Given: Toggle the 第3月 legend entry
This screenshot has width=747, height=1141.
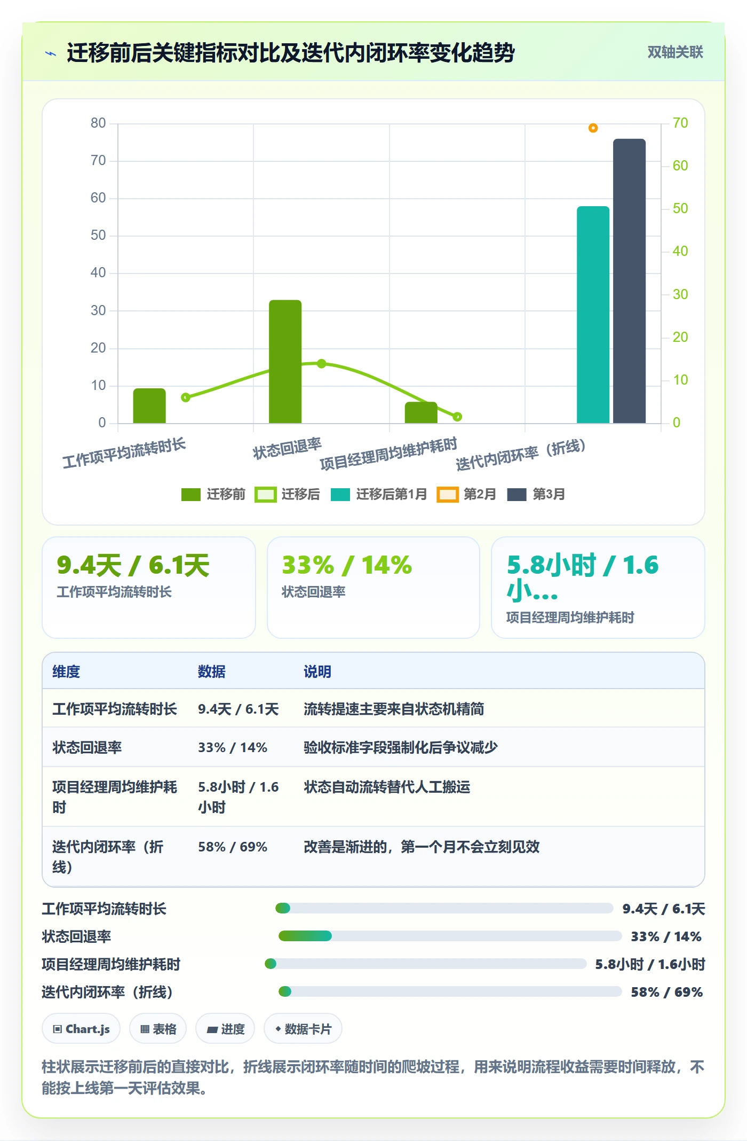Looking at the screenshot, I should [536, 494].
